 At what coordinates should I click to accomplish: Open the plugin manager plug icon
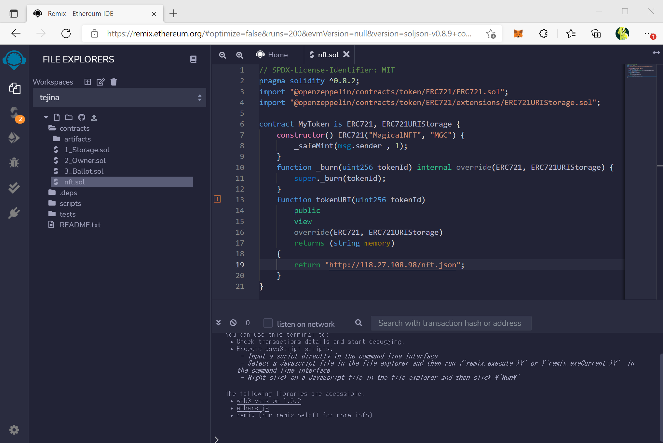(x=14, y=213)
